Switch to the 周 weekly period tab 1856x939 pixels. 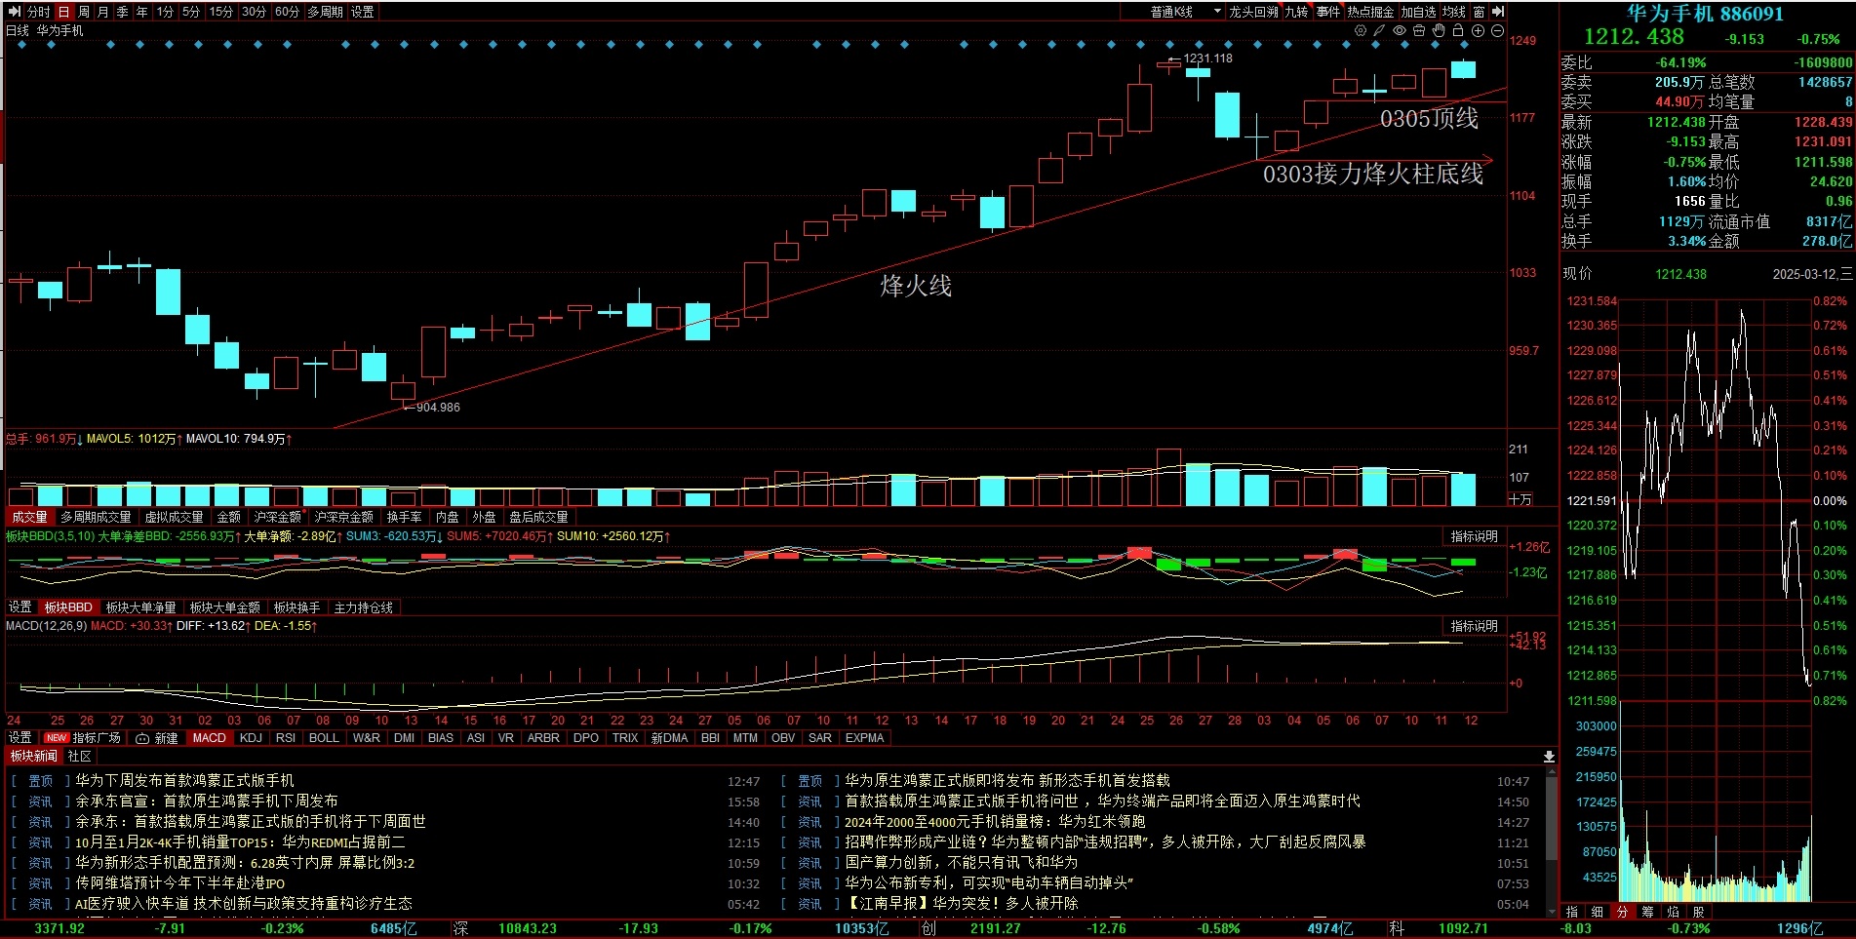(x=84, y=12)
